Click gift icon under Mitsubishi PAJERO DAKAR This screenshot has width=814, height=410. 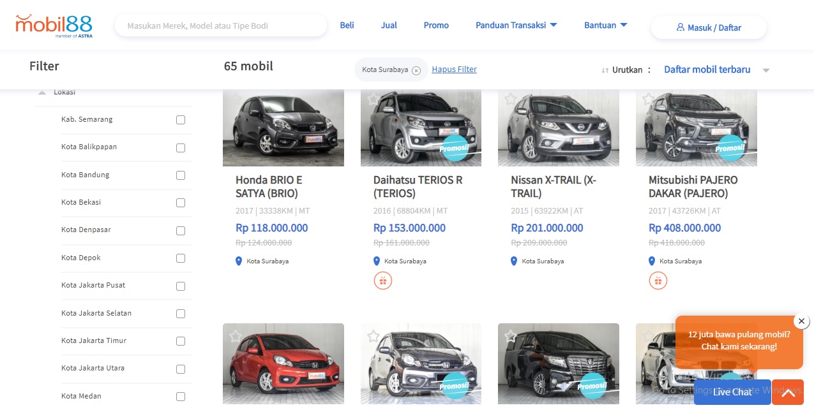tap(658, 280)
